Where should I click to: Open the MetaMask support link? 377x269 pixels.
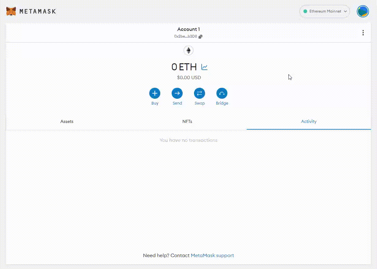pyautogui.click(x=212, y=256)
